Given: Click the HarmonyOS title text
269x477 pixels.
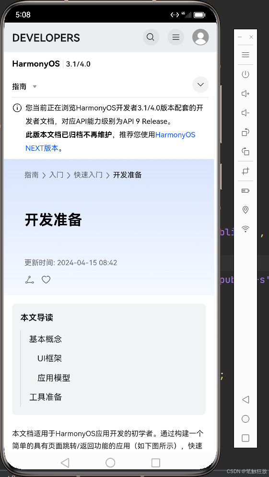Looking at the screenshot, I should point(36,64).
